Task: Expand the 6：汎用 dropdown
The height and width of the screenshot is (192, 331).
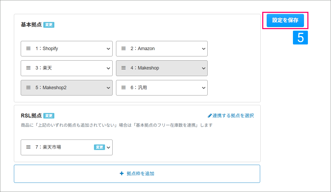Action: coord(203,88)
